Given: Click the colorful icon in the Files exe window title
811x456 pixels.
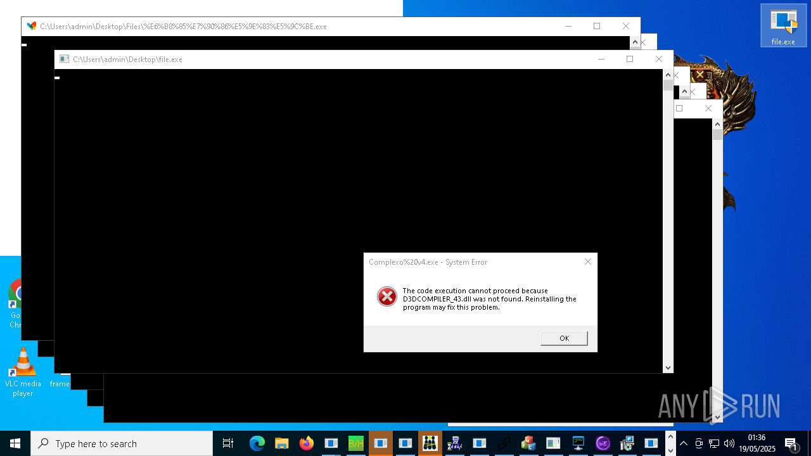Looking at the screenshot, I should pyautogui.click(x=32, y=26).
